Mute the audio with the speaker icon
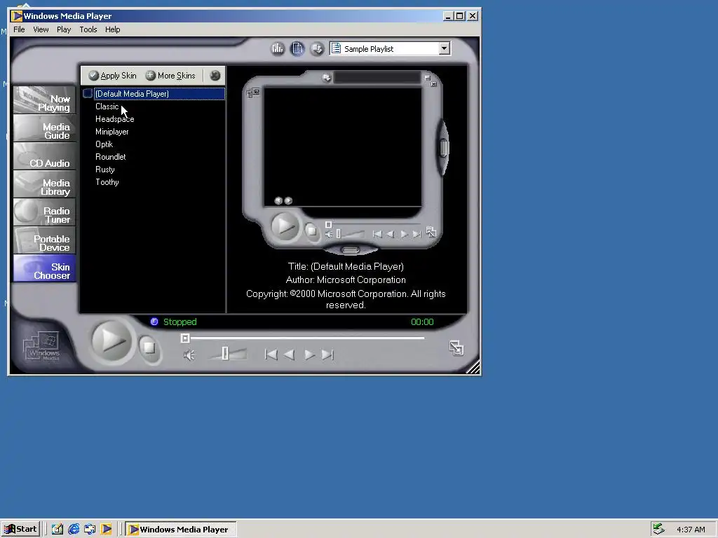Viewport: 718px width, 538px height. tap(189, 354)
